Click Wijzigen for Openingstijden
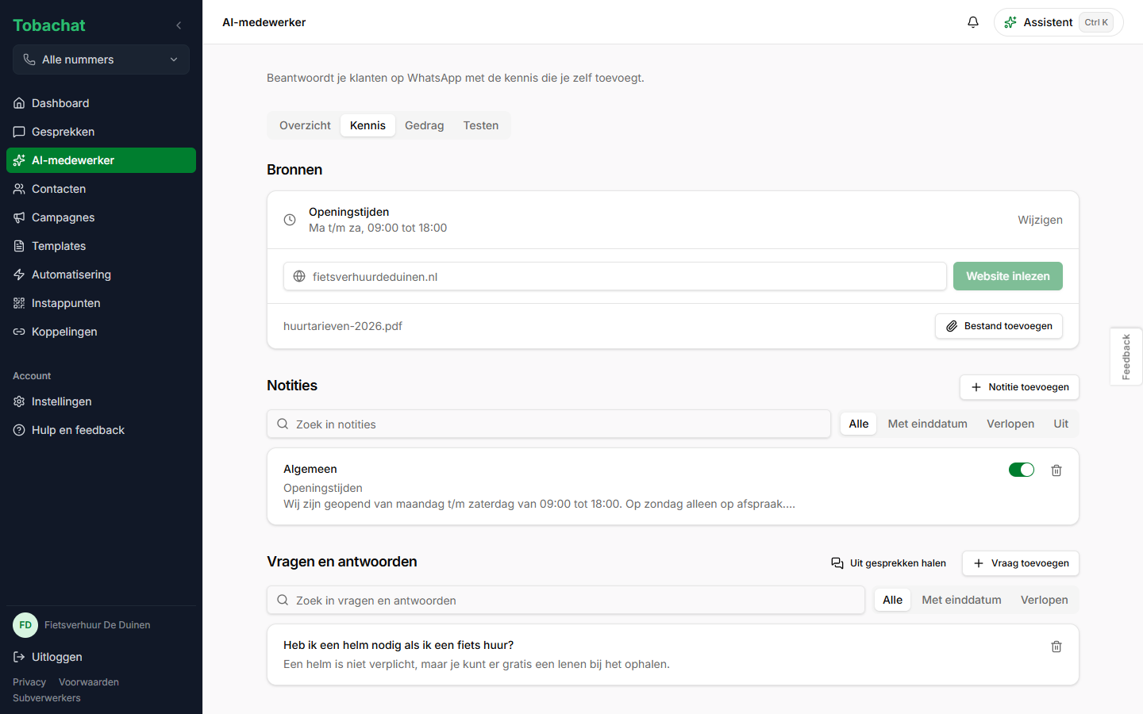Image resolution: width=1143 pixels, height=714 pixels. tap(1040, 220)
